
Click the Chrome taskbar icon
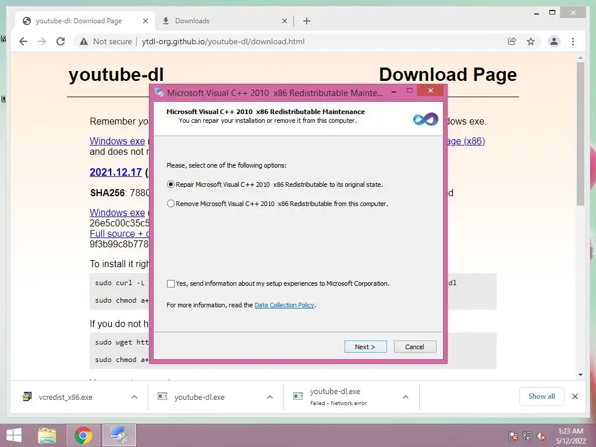(83, 435)
